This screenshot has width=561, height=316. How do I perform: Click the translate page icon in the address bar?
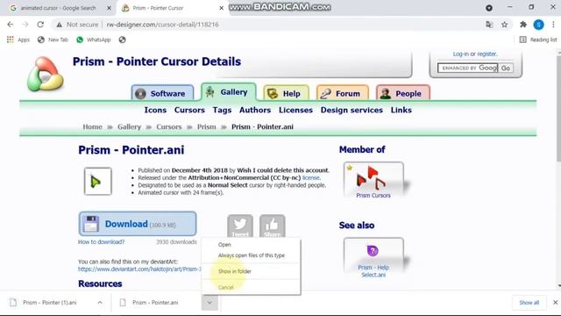click(x=489, y=25)
